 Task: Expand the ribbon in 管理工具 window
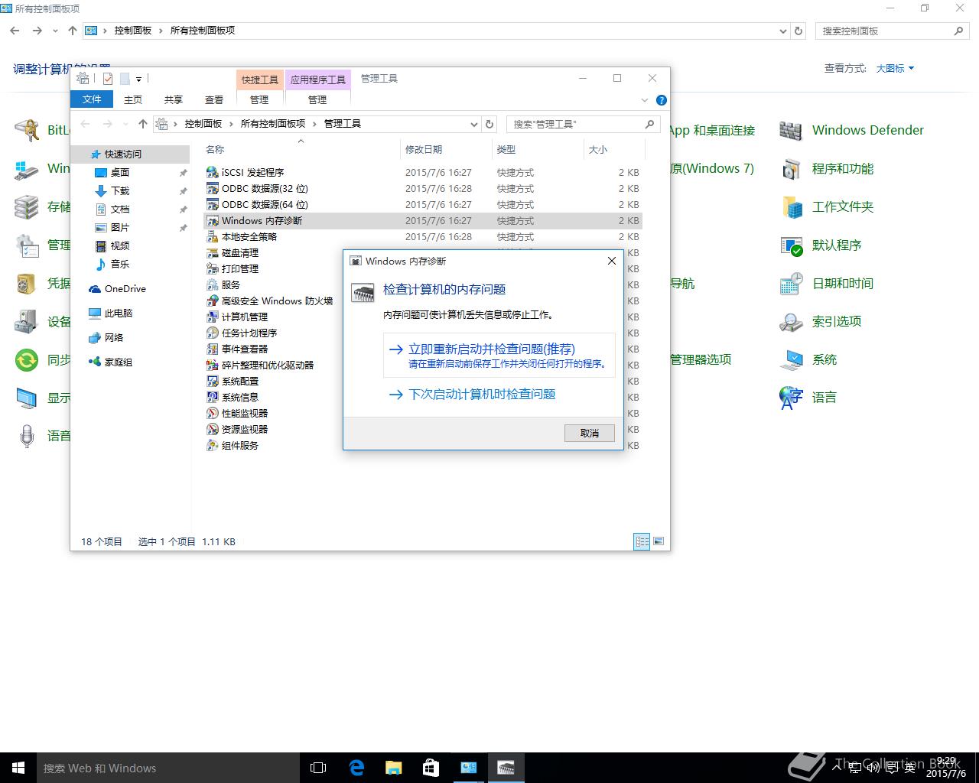click(x=645, y=100)
